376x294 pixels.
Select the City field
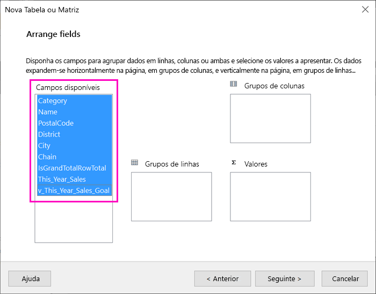click(74, 146)
